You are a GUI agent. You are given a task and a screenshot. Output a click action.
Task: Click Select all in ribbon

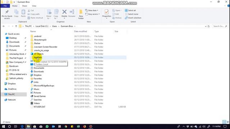coord(130,10)
